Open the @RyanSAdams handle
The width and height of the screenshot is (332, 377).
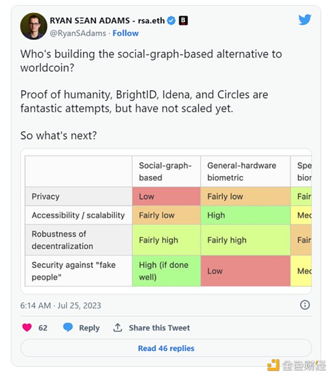point(78,33)
